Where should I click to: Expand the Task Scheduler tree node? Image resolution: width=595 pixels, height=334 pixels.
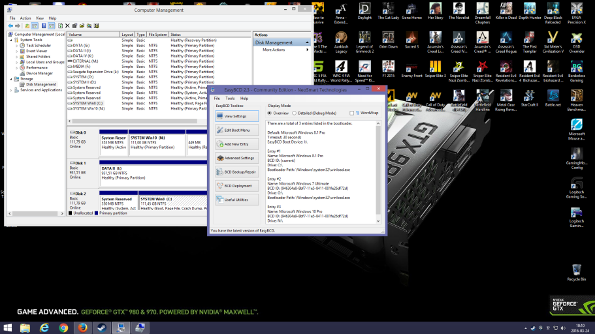click(x=17, y=46)
